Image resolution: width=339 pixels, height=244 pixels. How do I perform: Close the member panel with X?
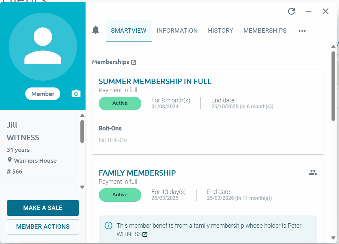(x=325, y=11)
